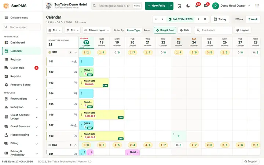
Task: Click Guest Hub badge showing 8
Action: tap(36, 68)
